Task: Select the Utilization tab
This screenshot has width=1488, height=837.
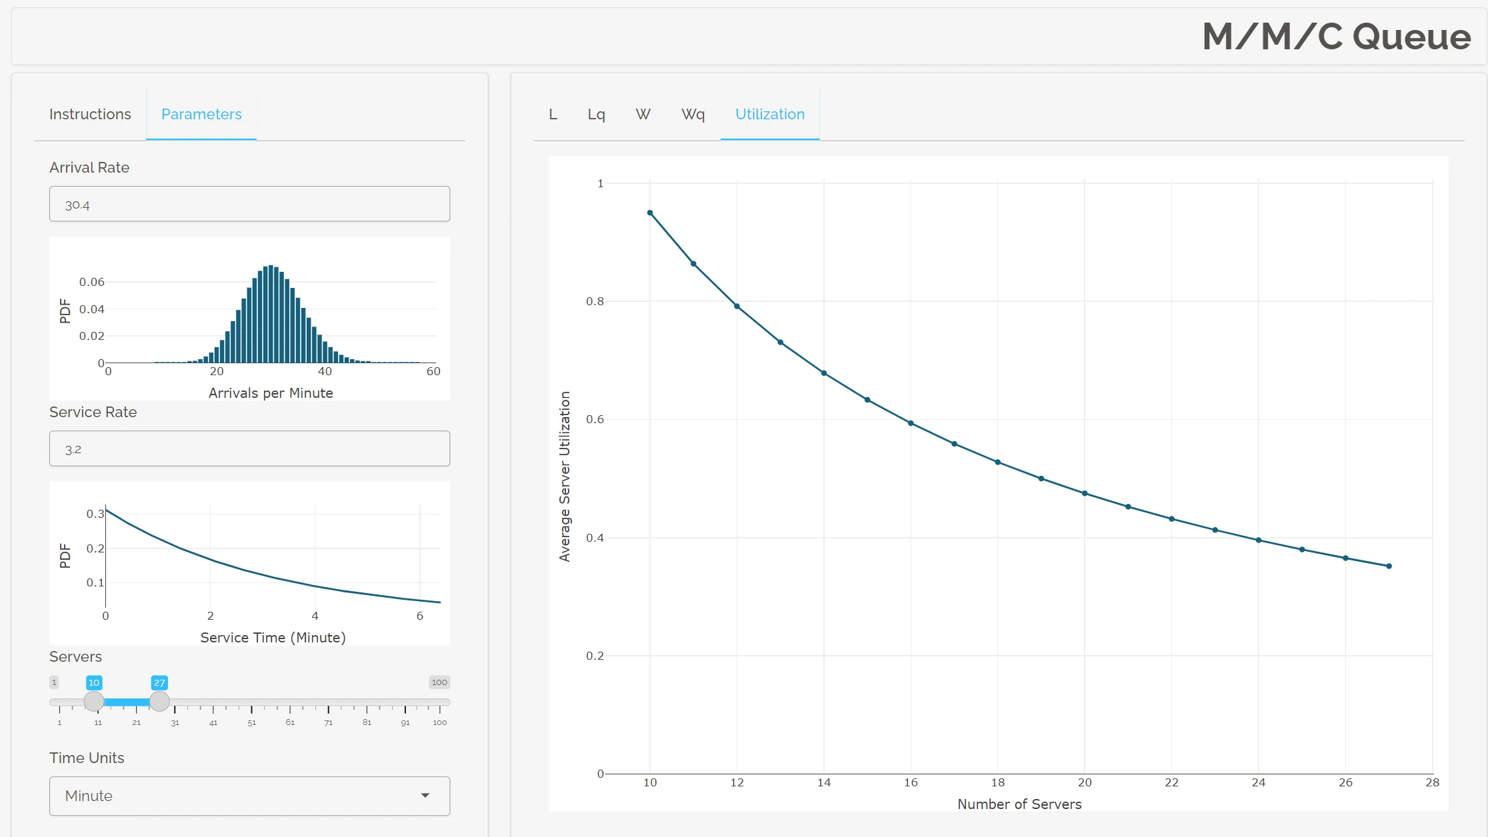Action: coord(769,114)
